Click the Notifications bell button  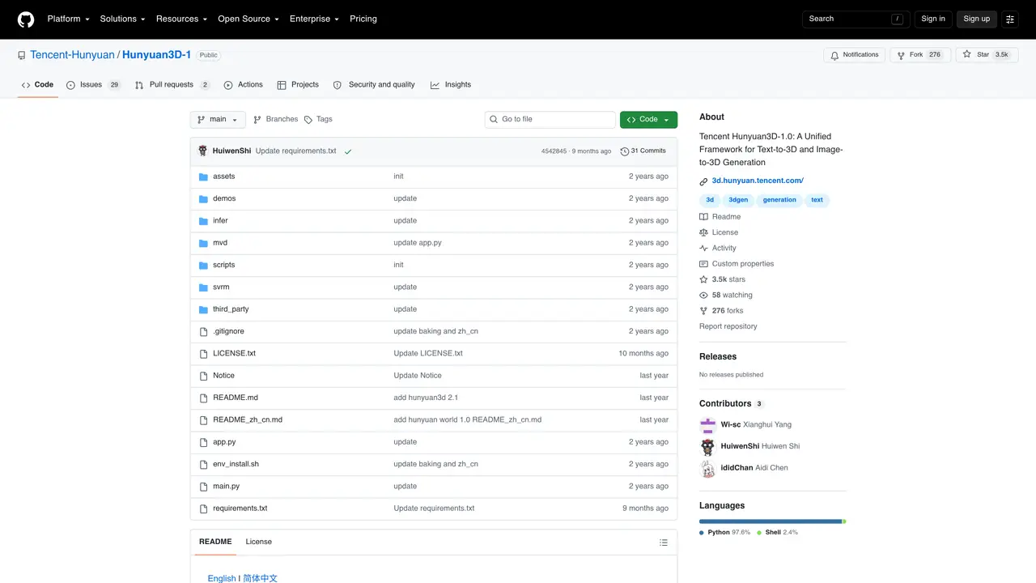855,55
